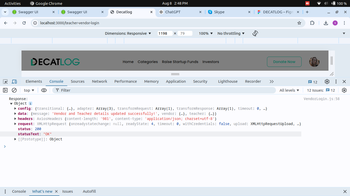Expand the config property in the response
This screenshot has width=350, height=196.
(16, 109)
